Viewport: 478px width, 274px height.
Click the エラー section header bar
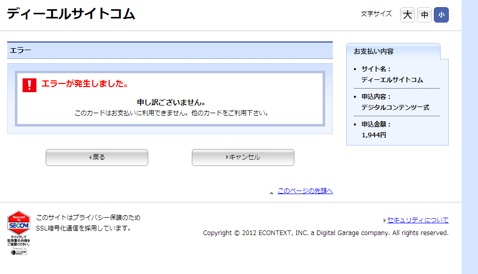click(x=170, y=50)
